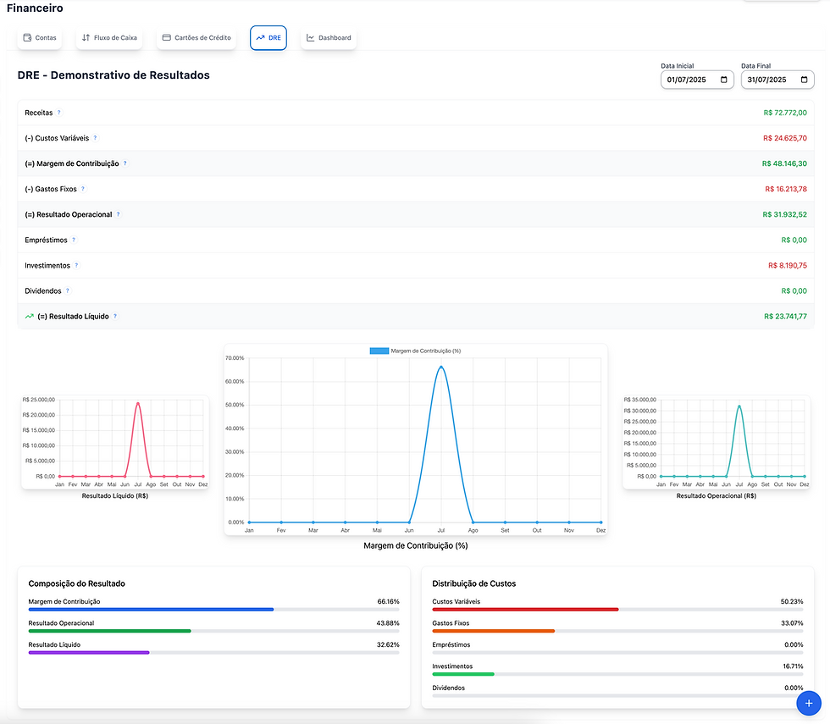Click the 32.62% Resultado Líquido percentage
Image resolution: width=830 pixels, height=724 pixels.
coord(388,644)
